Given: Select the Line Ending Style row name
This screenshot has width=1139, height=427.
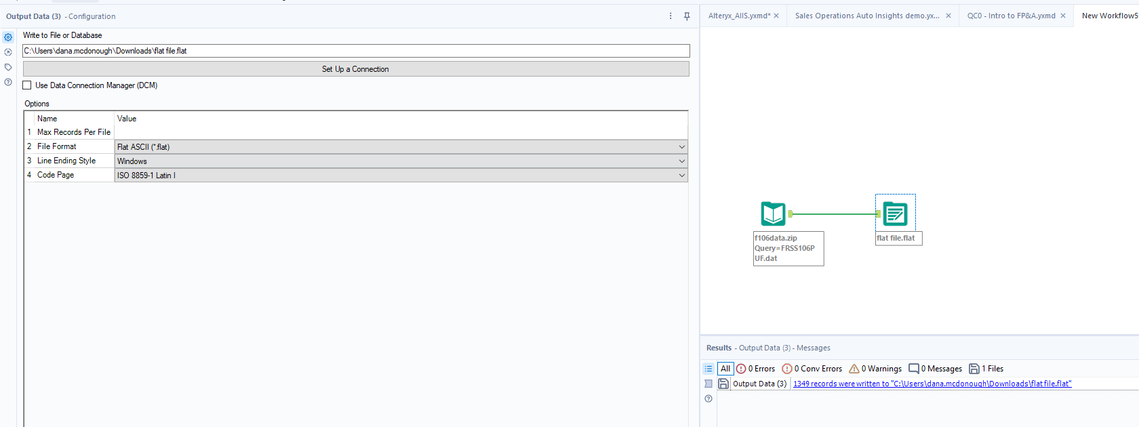Looking at the screenshot, I should pos(66,161).
